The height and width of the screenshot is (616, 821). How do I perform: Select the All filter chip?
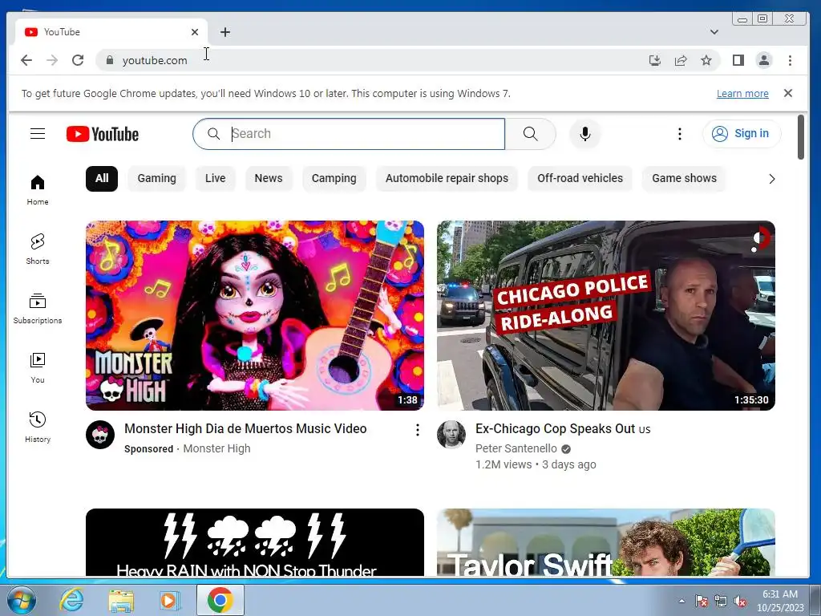tap(102, 178)
